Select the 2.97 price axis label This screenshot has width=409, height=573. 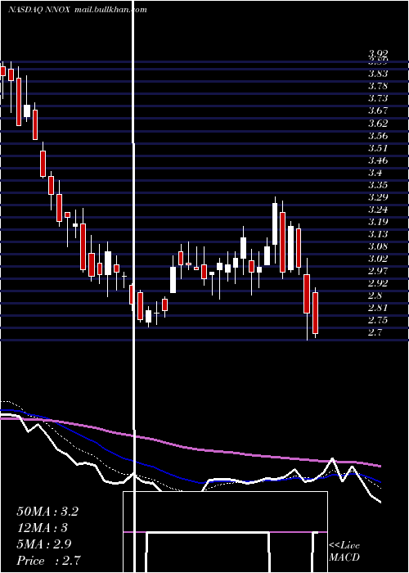click(x=378, y=271)
